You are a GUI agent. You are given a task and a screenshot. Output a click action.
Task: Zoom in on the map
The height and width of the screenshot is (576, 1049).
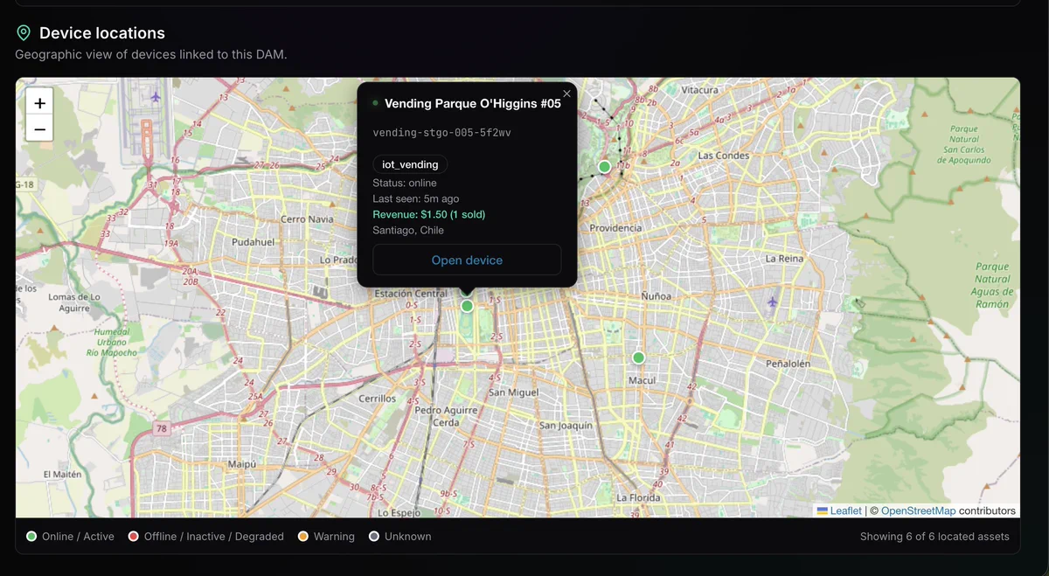coord(39,102)
